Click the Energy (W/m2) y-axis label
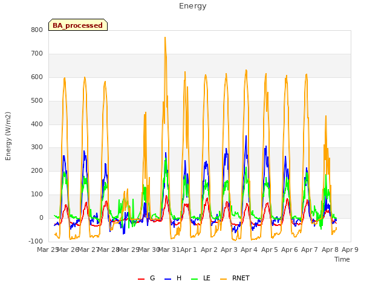 (8, 136)
